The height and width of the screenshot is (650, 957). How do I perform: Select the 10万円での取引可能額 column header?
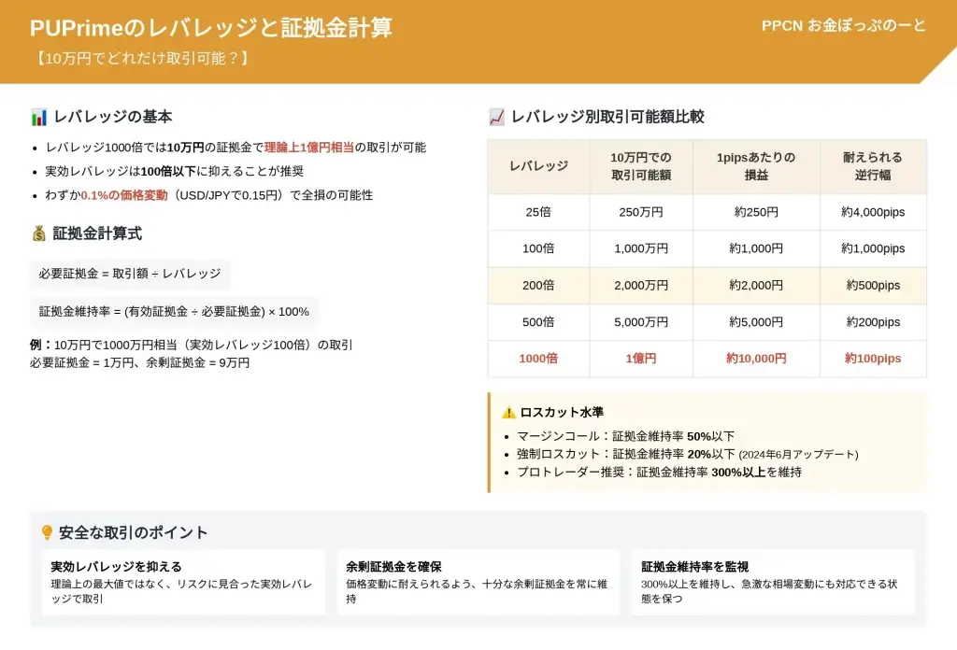coord(640,166)
